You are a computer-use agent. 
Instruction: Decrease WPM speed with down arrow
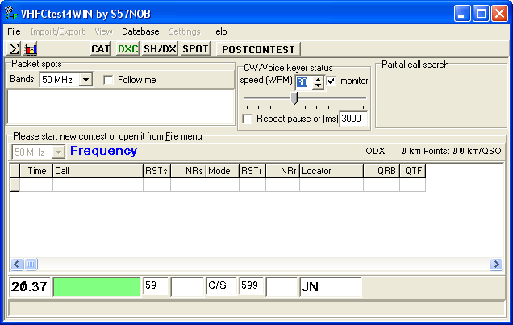click(318, 85)
